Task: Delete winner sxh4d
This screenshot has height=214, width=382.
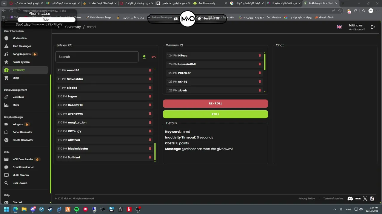Action: point(260,81)
